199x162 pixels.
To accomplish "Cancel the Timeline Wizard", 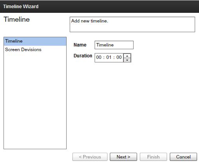I will coord(183,157).
